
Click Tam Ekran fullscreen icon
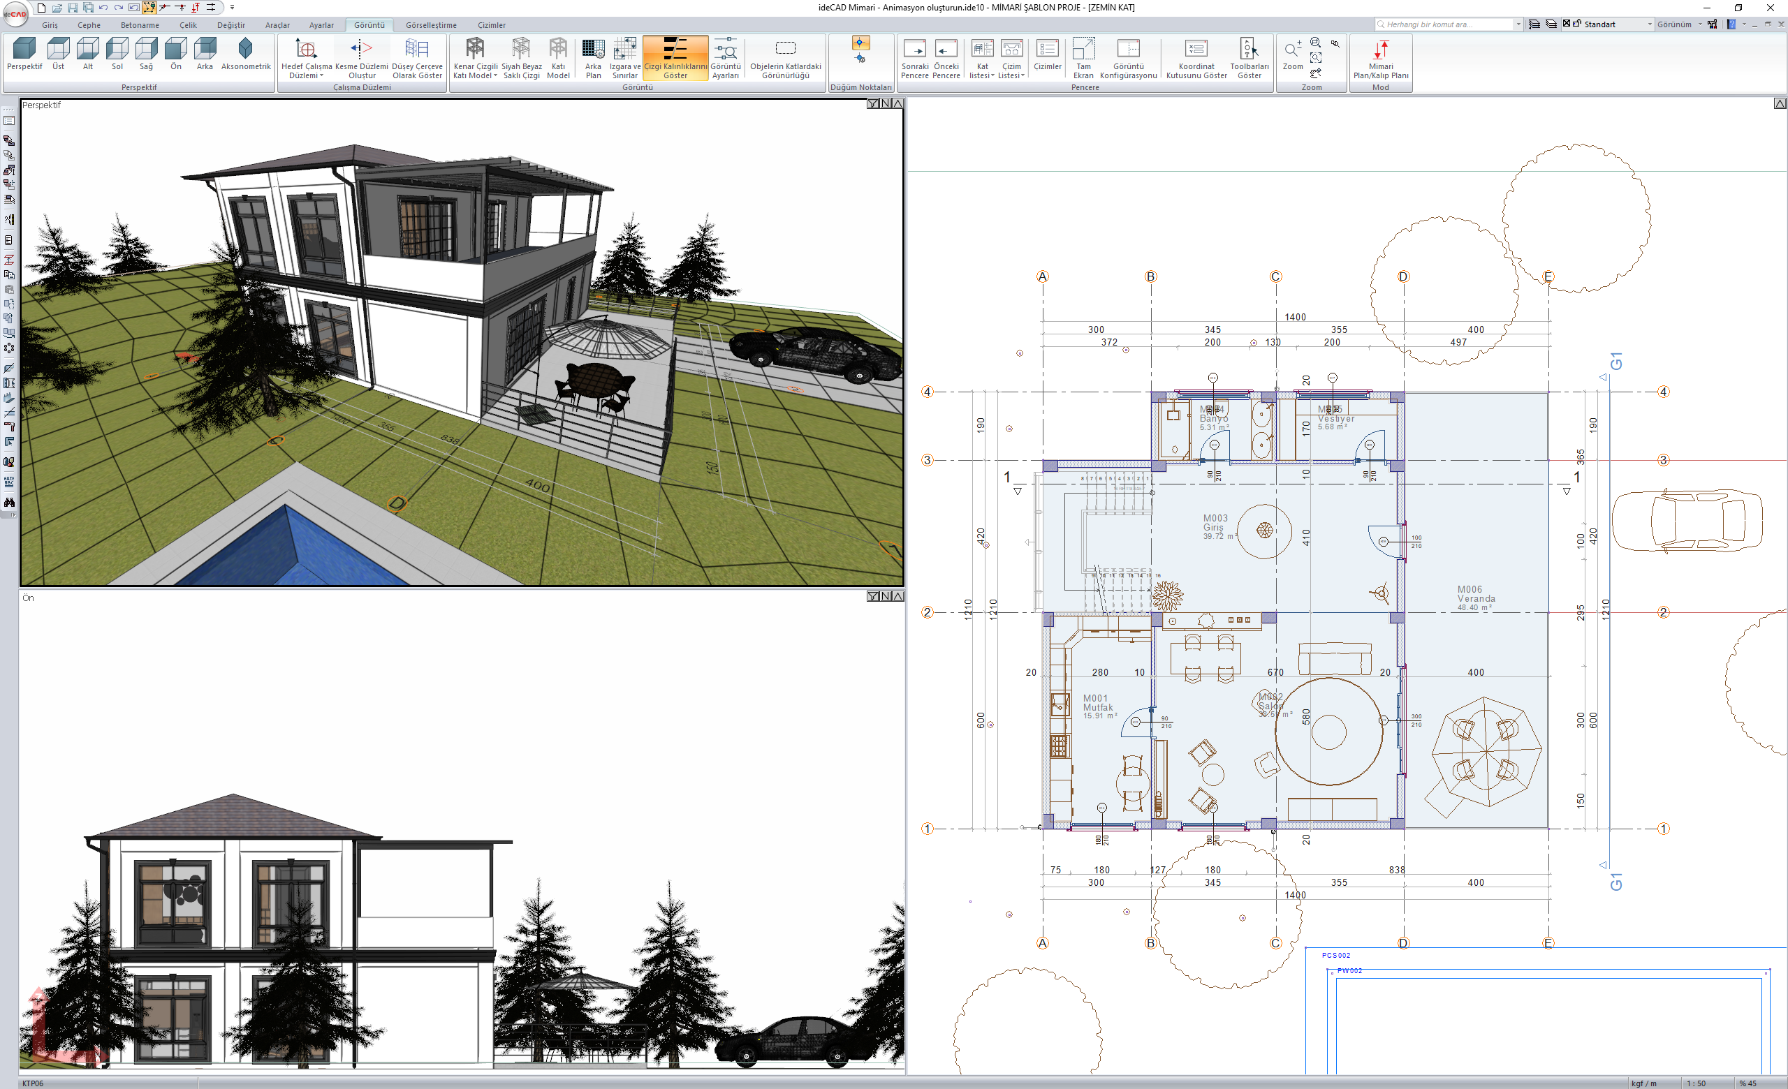pos(1083,50)
